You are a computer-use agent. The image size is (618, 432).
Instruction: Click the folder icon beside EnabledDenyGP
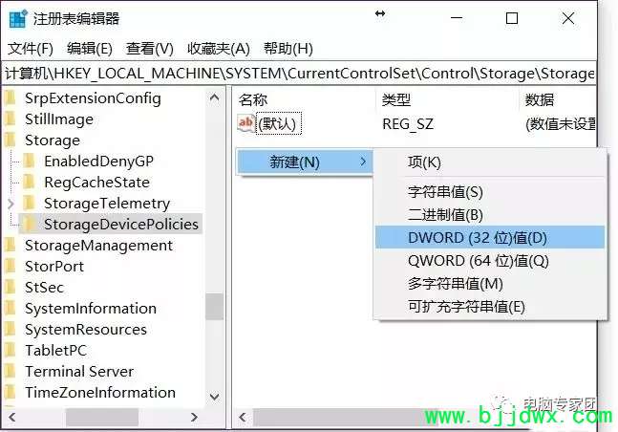[30, 161]
